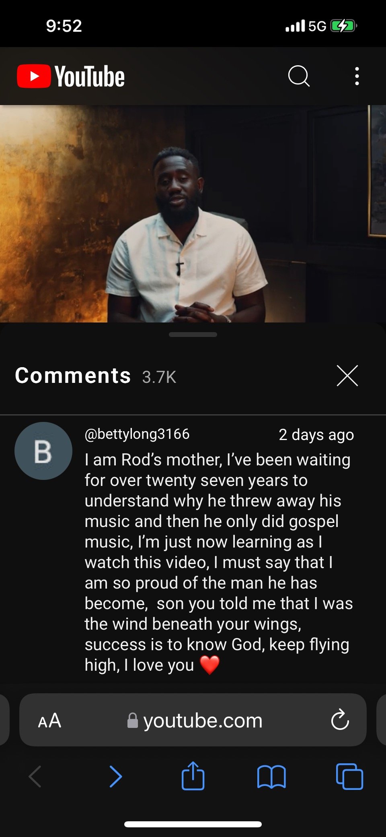Close the Comments panel with X

coord(347,376)
